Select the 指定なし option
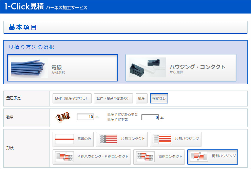Screen dimensions: 251x169 (x=159, y=99)
